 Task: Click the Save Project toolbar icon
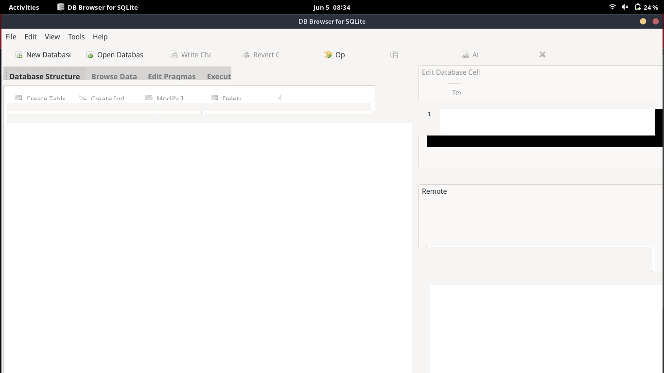pos(394,55)
